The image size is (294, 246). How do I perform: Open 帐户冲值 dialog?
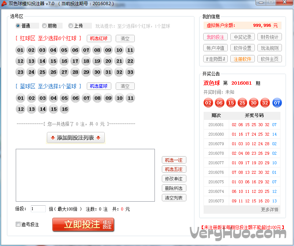(215, 48)
